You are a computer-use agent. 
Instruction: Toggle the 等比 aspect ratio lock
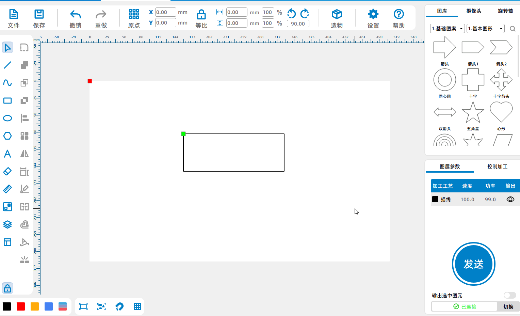201,18
